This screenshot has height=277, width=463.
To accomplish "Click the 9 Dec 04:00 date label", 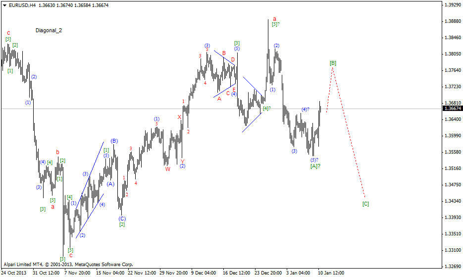I will 204,273.
